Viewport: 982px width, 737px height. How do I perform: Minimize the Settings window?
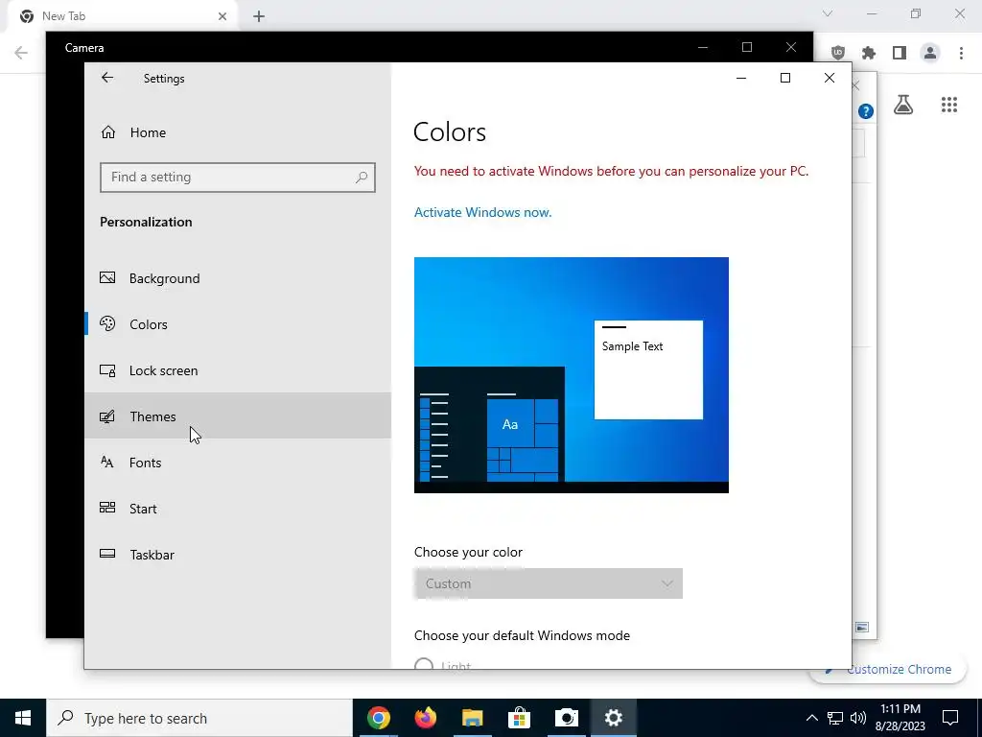[x=741, y=78]
